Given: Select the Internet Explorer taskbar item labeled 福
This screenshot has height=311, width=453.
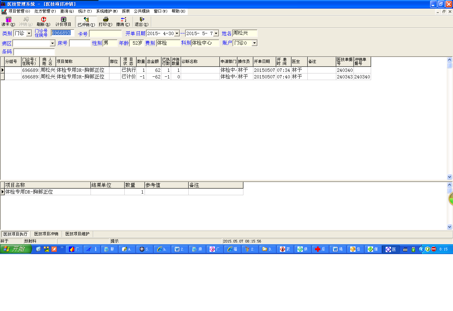Looking at the screenshot, I should [x=232, y=249].
